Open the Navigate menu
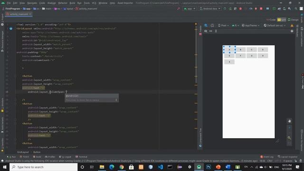This screenshot has height=171, width=304. (32, 3)
